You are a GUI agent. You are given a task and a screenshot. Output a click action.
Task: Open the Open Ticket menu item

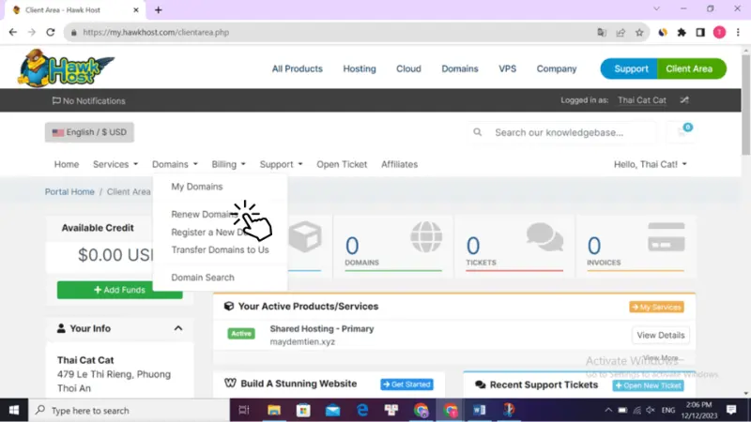click(x=342, y=164)
